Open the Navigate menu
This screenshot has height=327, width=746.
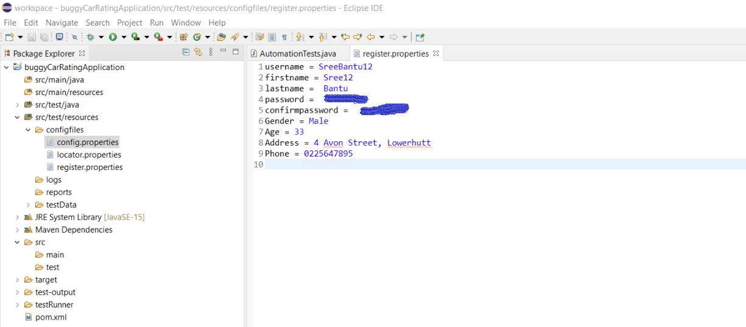coord(62,23)
